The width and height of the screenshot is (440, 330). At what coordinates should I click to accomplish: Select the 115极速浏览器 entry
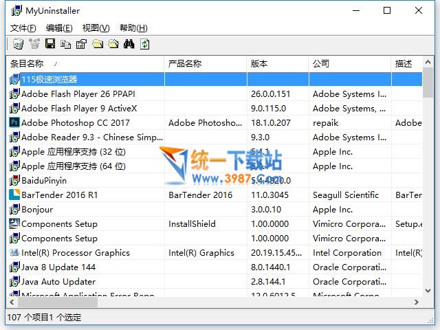[x=49, y=80]
